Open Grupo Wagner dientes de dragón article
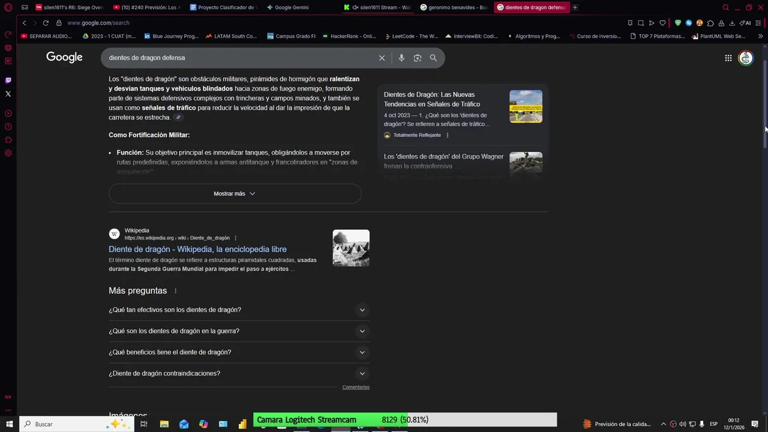Screen dimensions: 768x432 tap(444, 161)
